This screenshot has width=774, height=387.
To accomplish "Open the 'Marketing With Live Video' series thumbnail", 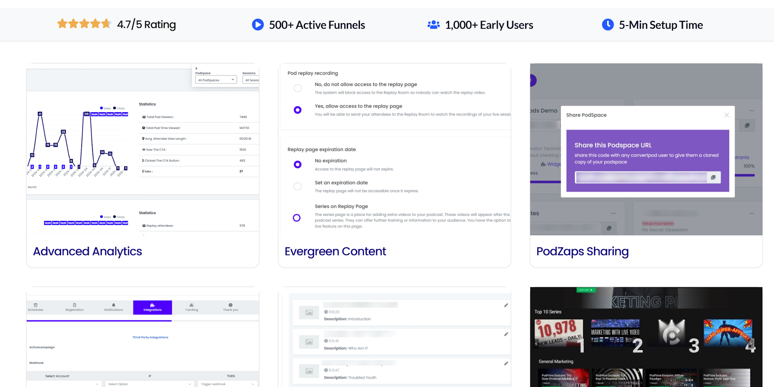I will click(615, 333).
